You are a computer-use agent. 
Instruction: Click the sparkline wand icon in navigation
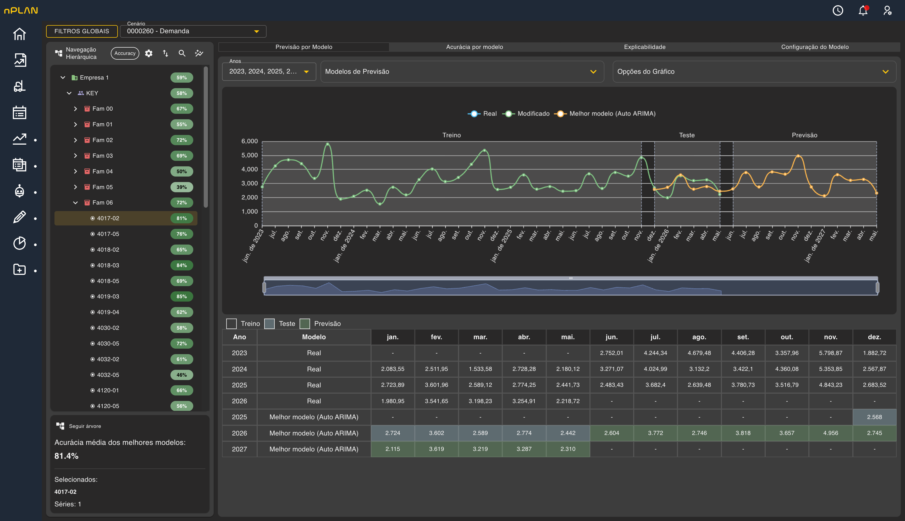(199, 53)
